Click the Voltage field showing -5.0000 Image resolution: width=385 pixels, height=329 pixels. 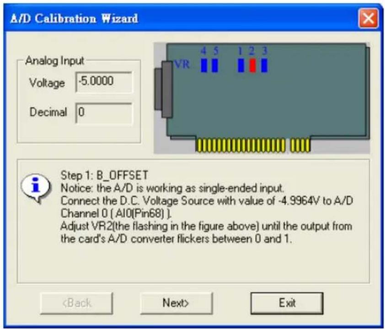pos(104,82)
